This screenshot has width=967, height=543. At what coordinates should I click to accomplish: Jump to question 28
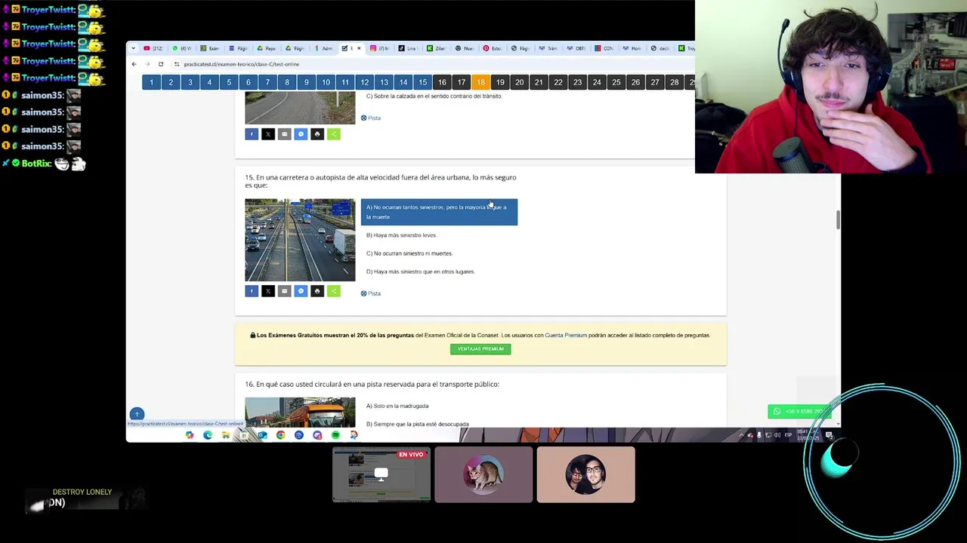click(x=674, y=82)
